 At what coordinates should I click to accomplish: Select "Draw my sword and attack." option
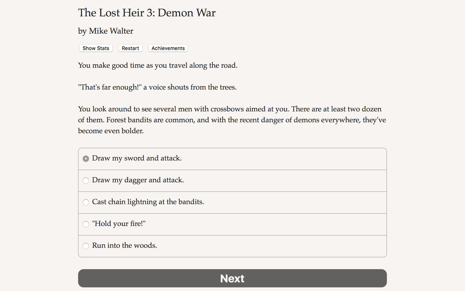click(137, 159)
